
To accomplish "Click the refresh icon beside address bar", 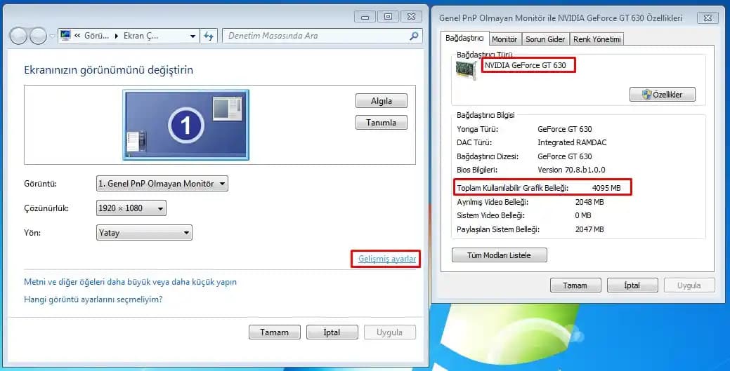I will click(x=209, y=36).
